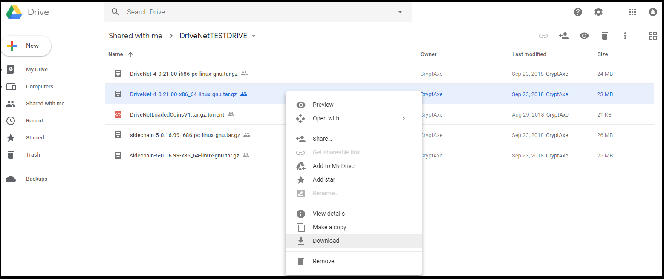This screenshot has width=664, height=279.
Task: Open DriveNetTESTDRIVE folder dropdown arrow
Action: [254, 36]
